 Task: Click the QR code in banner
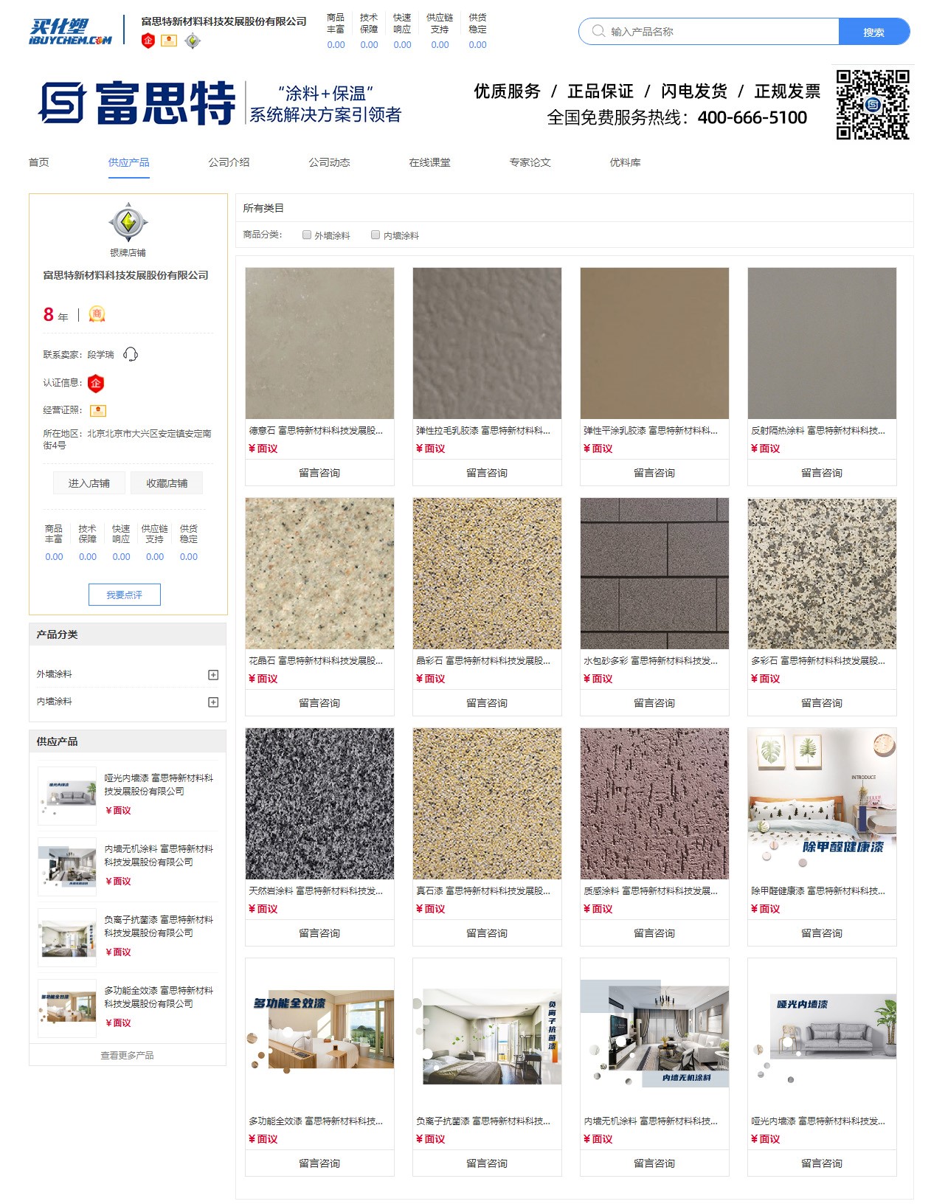pyautogui.click(x=872, y=105)
